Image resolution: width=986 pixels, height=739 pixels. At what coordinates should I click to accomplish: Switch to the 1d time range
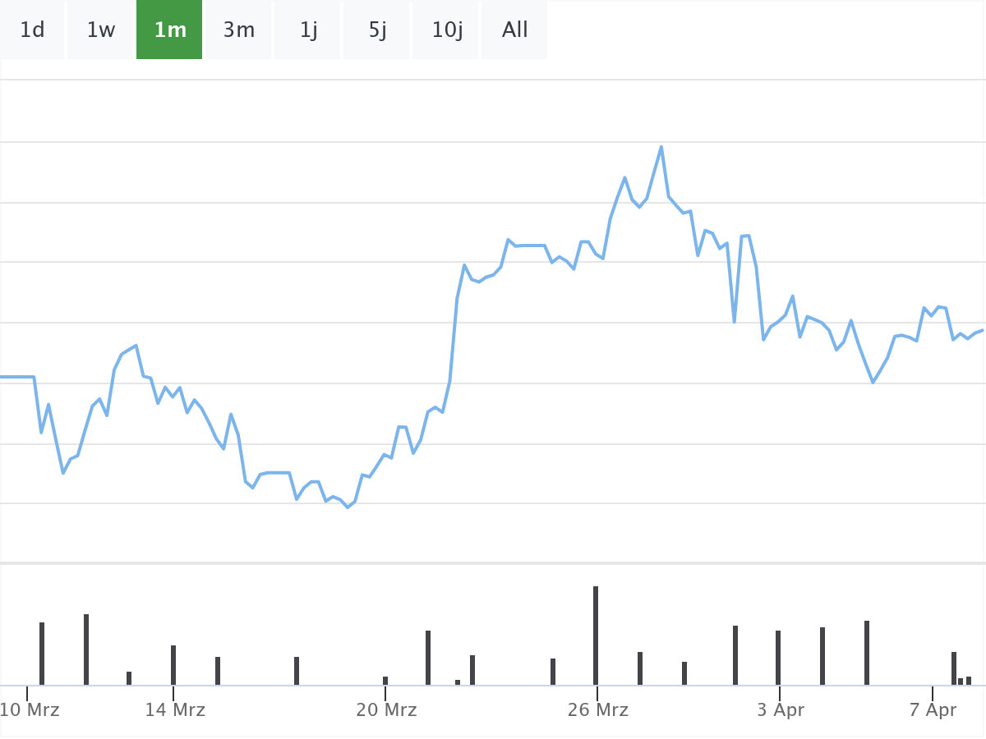[32, 30]
